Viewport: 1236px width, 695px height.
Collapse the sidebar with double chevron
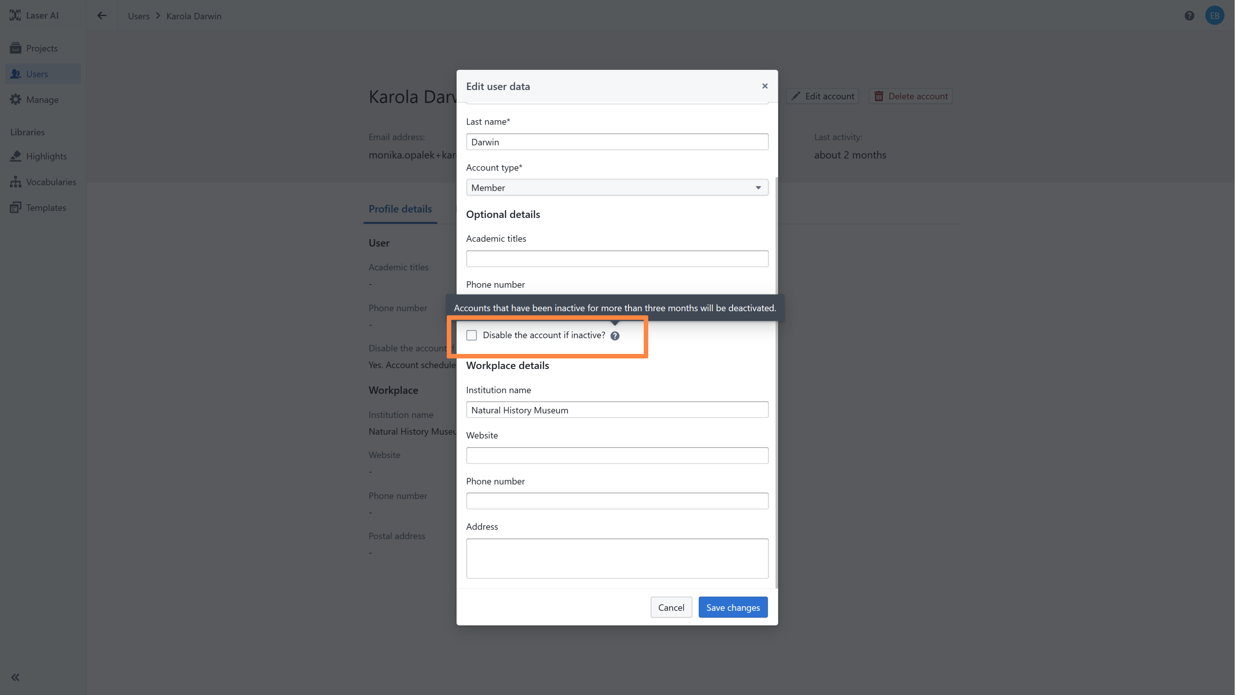[15, 677]
